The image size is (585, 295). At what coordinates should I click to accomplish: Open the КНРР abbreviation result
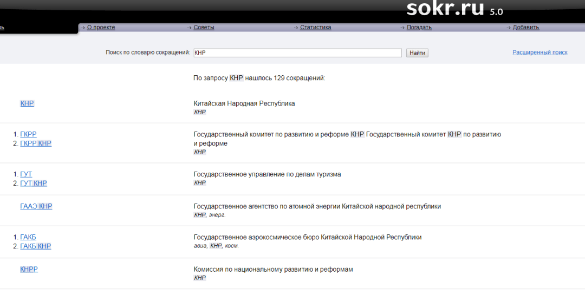coord(29,270)
